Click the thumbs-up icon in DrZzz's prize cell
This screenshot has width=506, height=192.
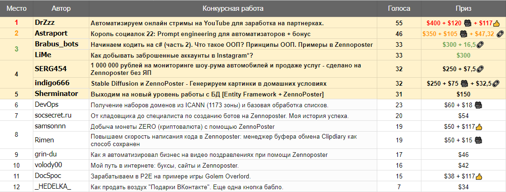[x=496, y=23]
